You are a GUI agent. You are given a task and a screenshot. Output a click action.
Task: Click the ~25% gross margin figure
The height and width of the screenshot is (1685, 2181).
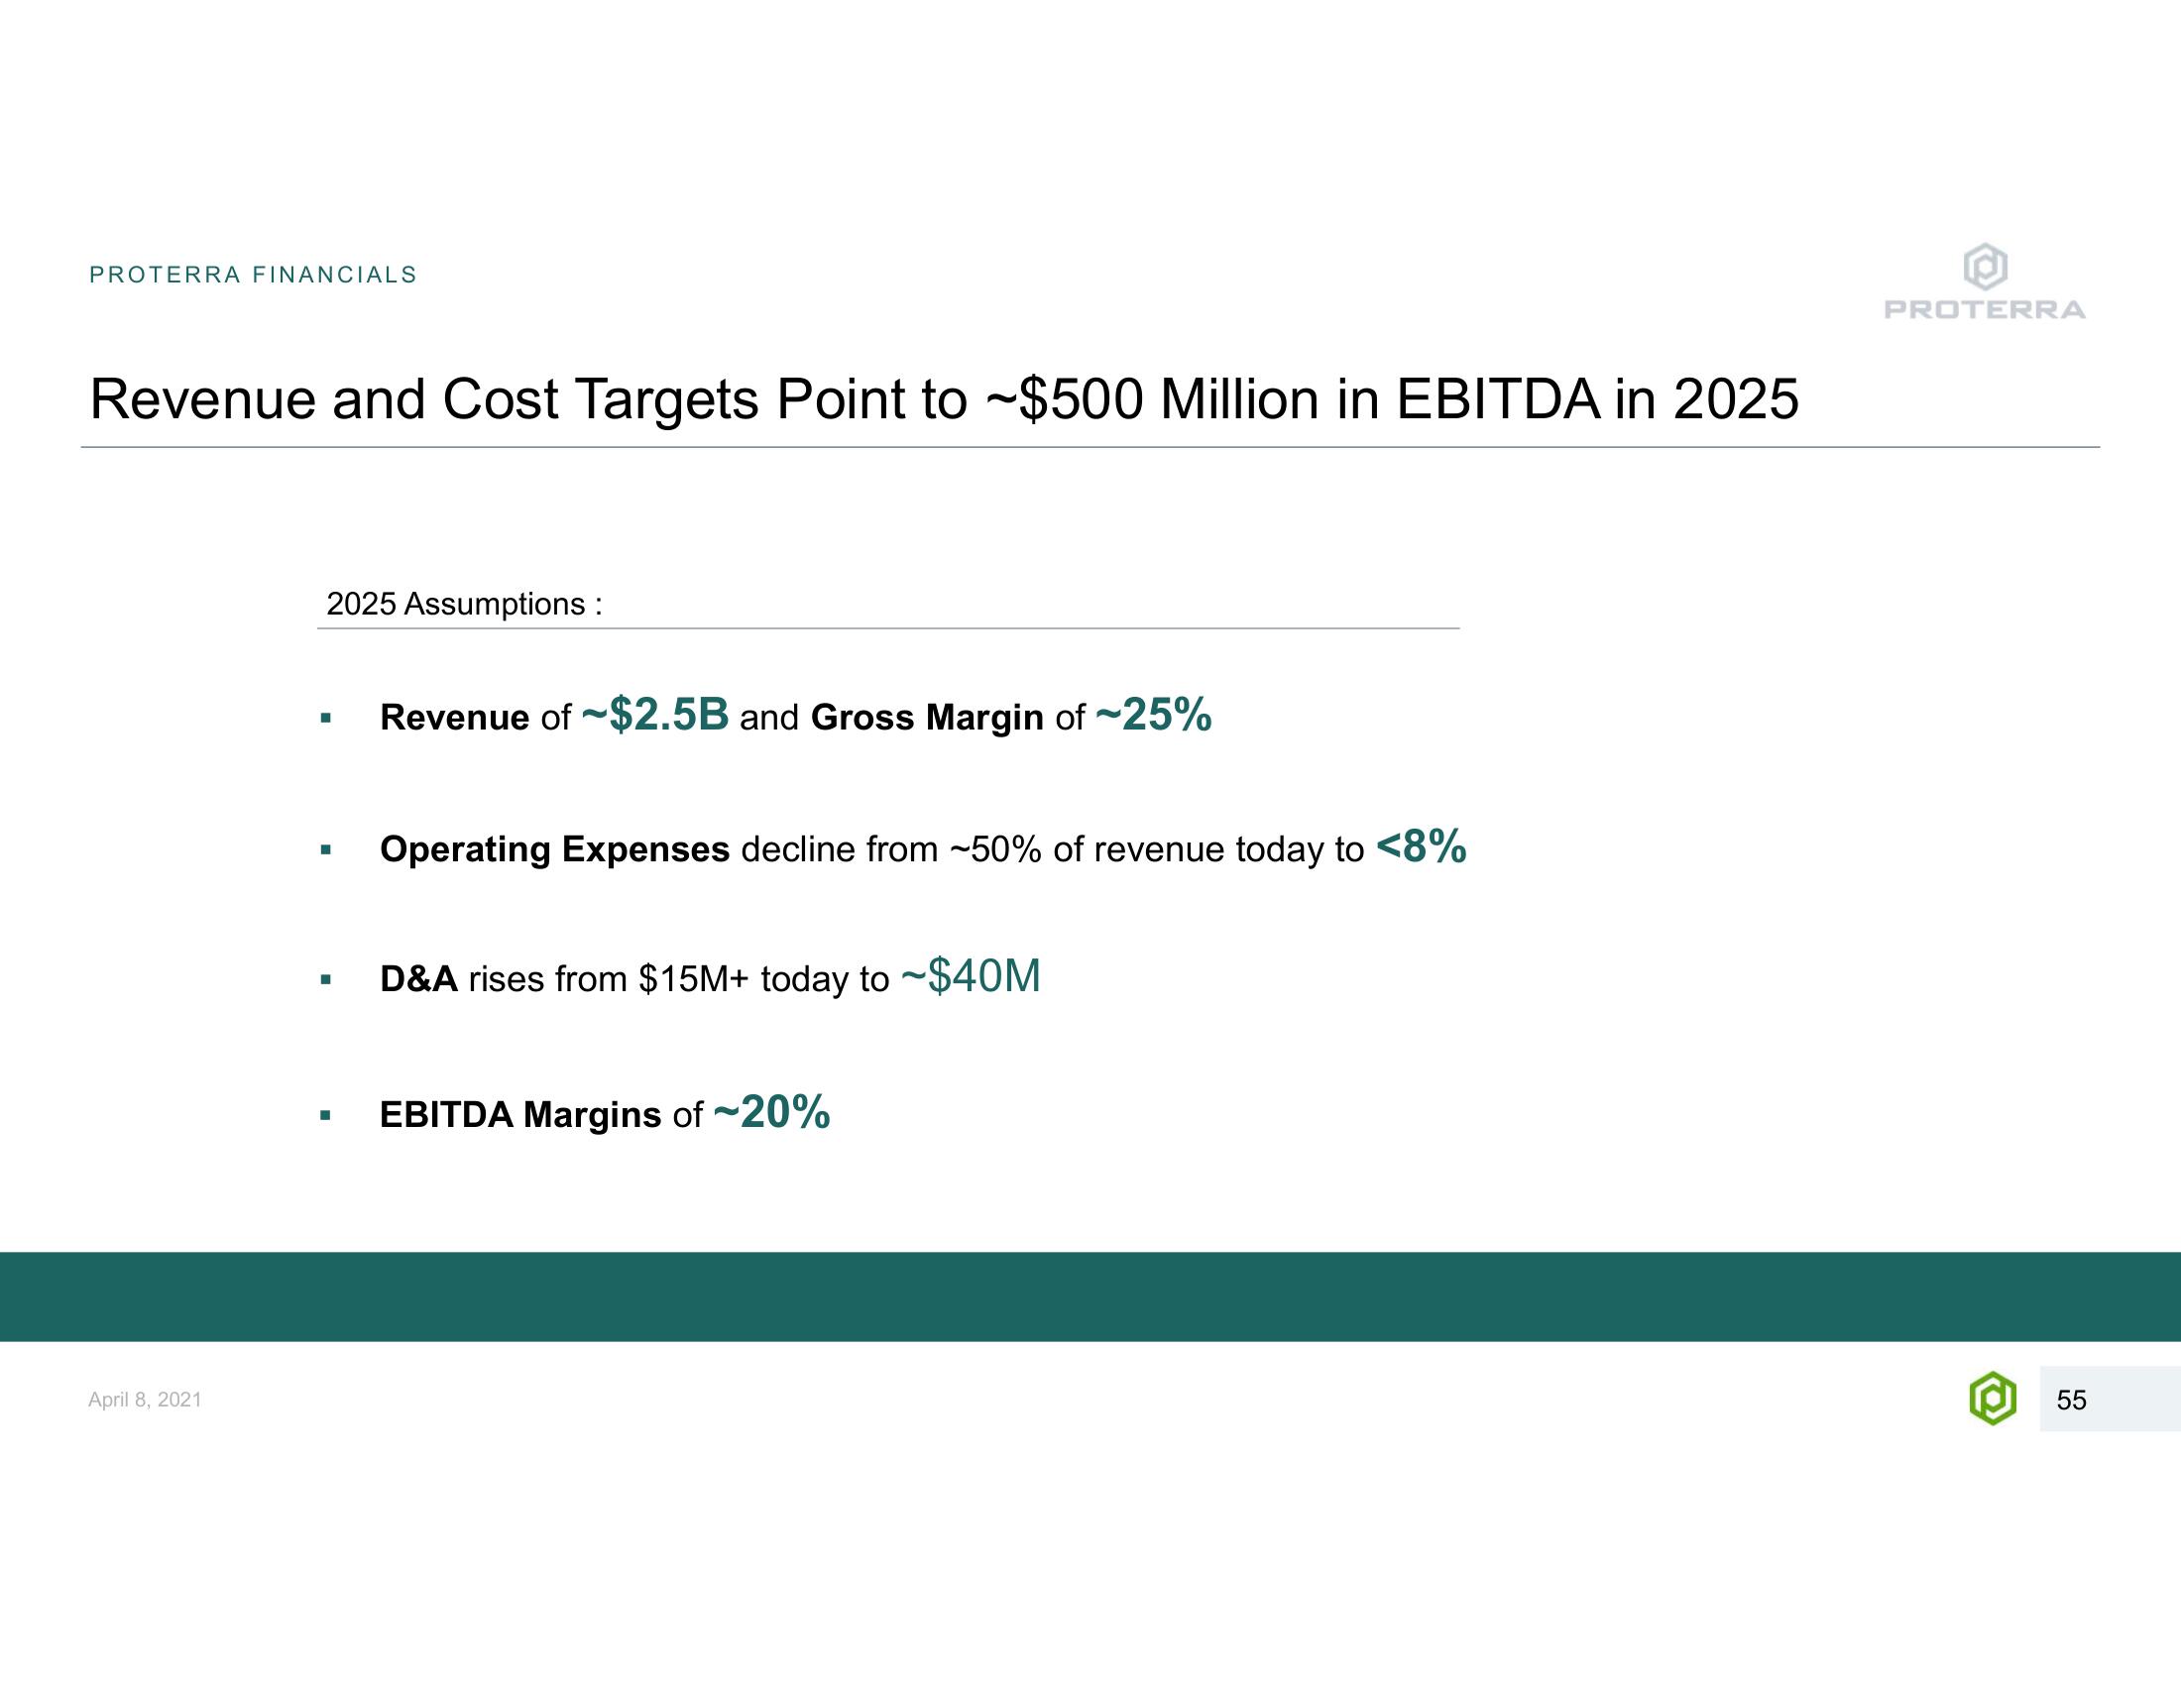[1153, 715]
